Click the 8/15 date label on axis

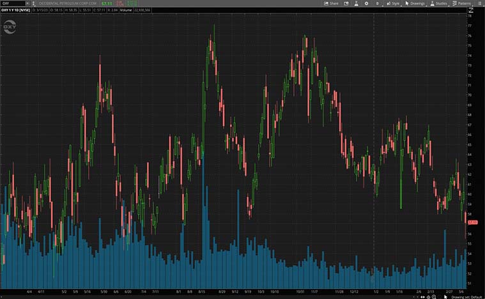click(202, 291)
